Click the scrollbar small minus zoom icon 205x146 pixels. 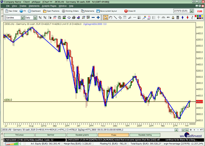pos(198,130)
